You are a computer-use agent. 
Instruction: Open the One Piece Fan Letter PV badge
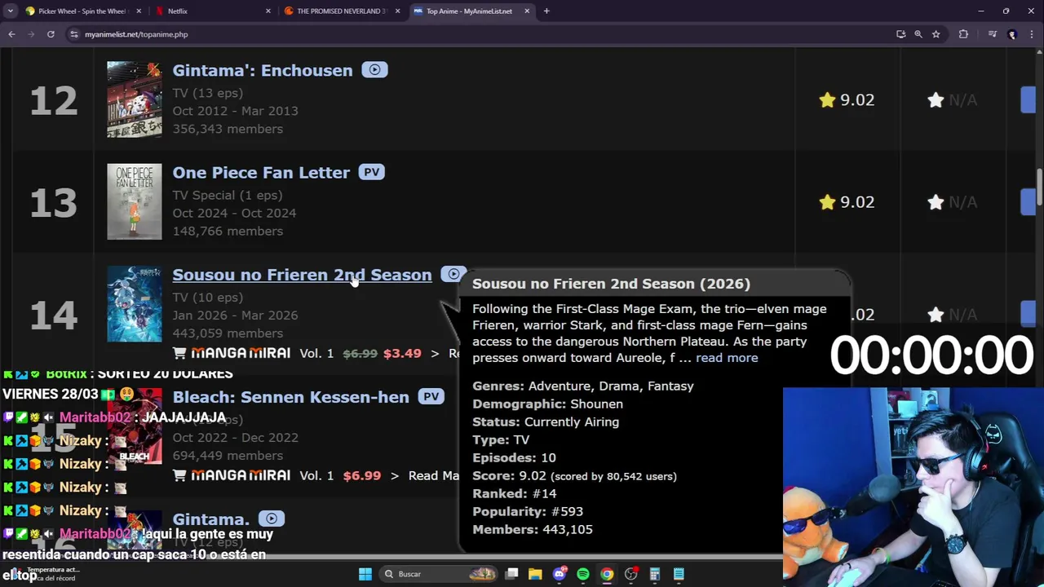point(371,172)
